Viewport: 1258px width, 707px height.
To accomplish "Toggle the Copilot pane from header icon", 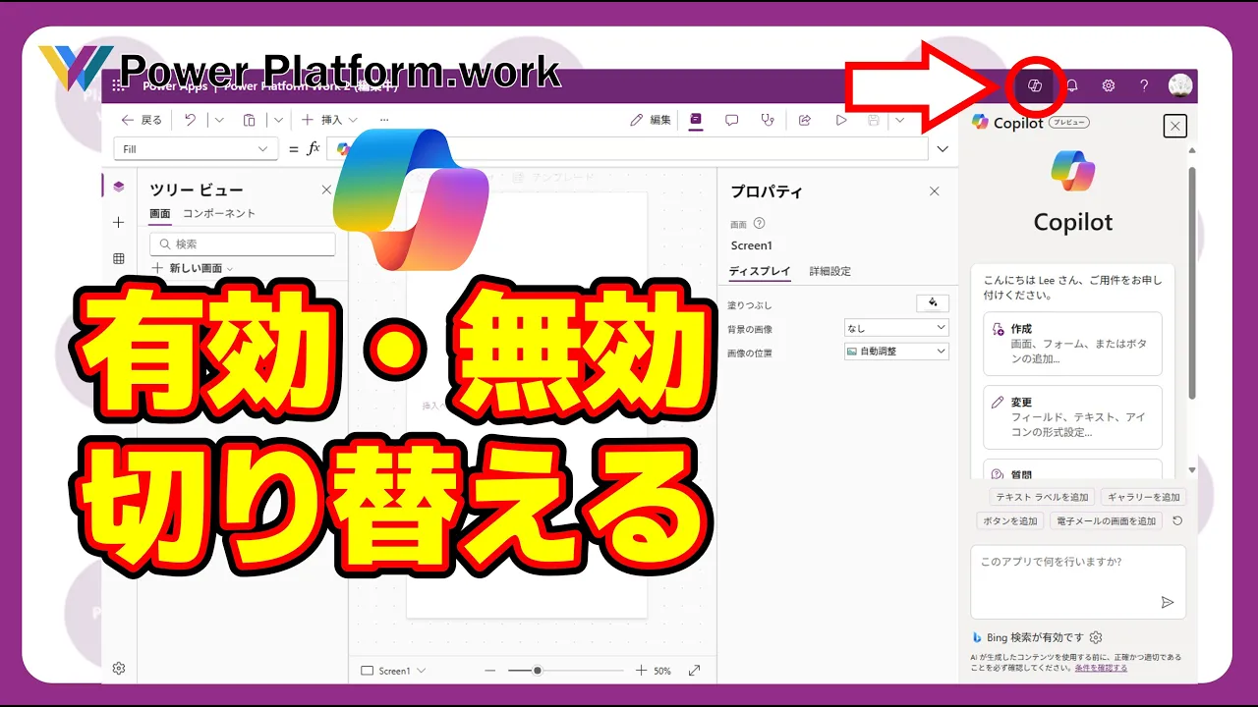I will [x=1034, y=85].
